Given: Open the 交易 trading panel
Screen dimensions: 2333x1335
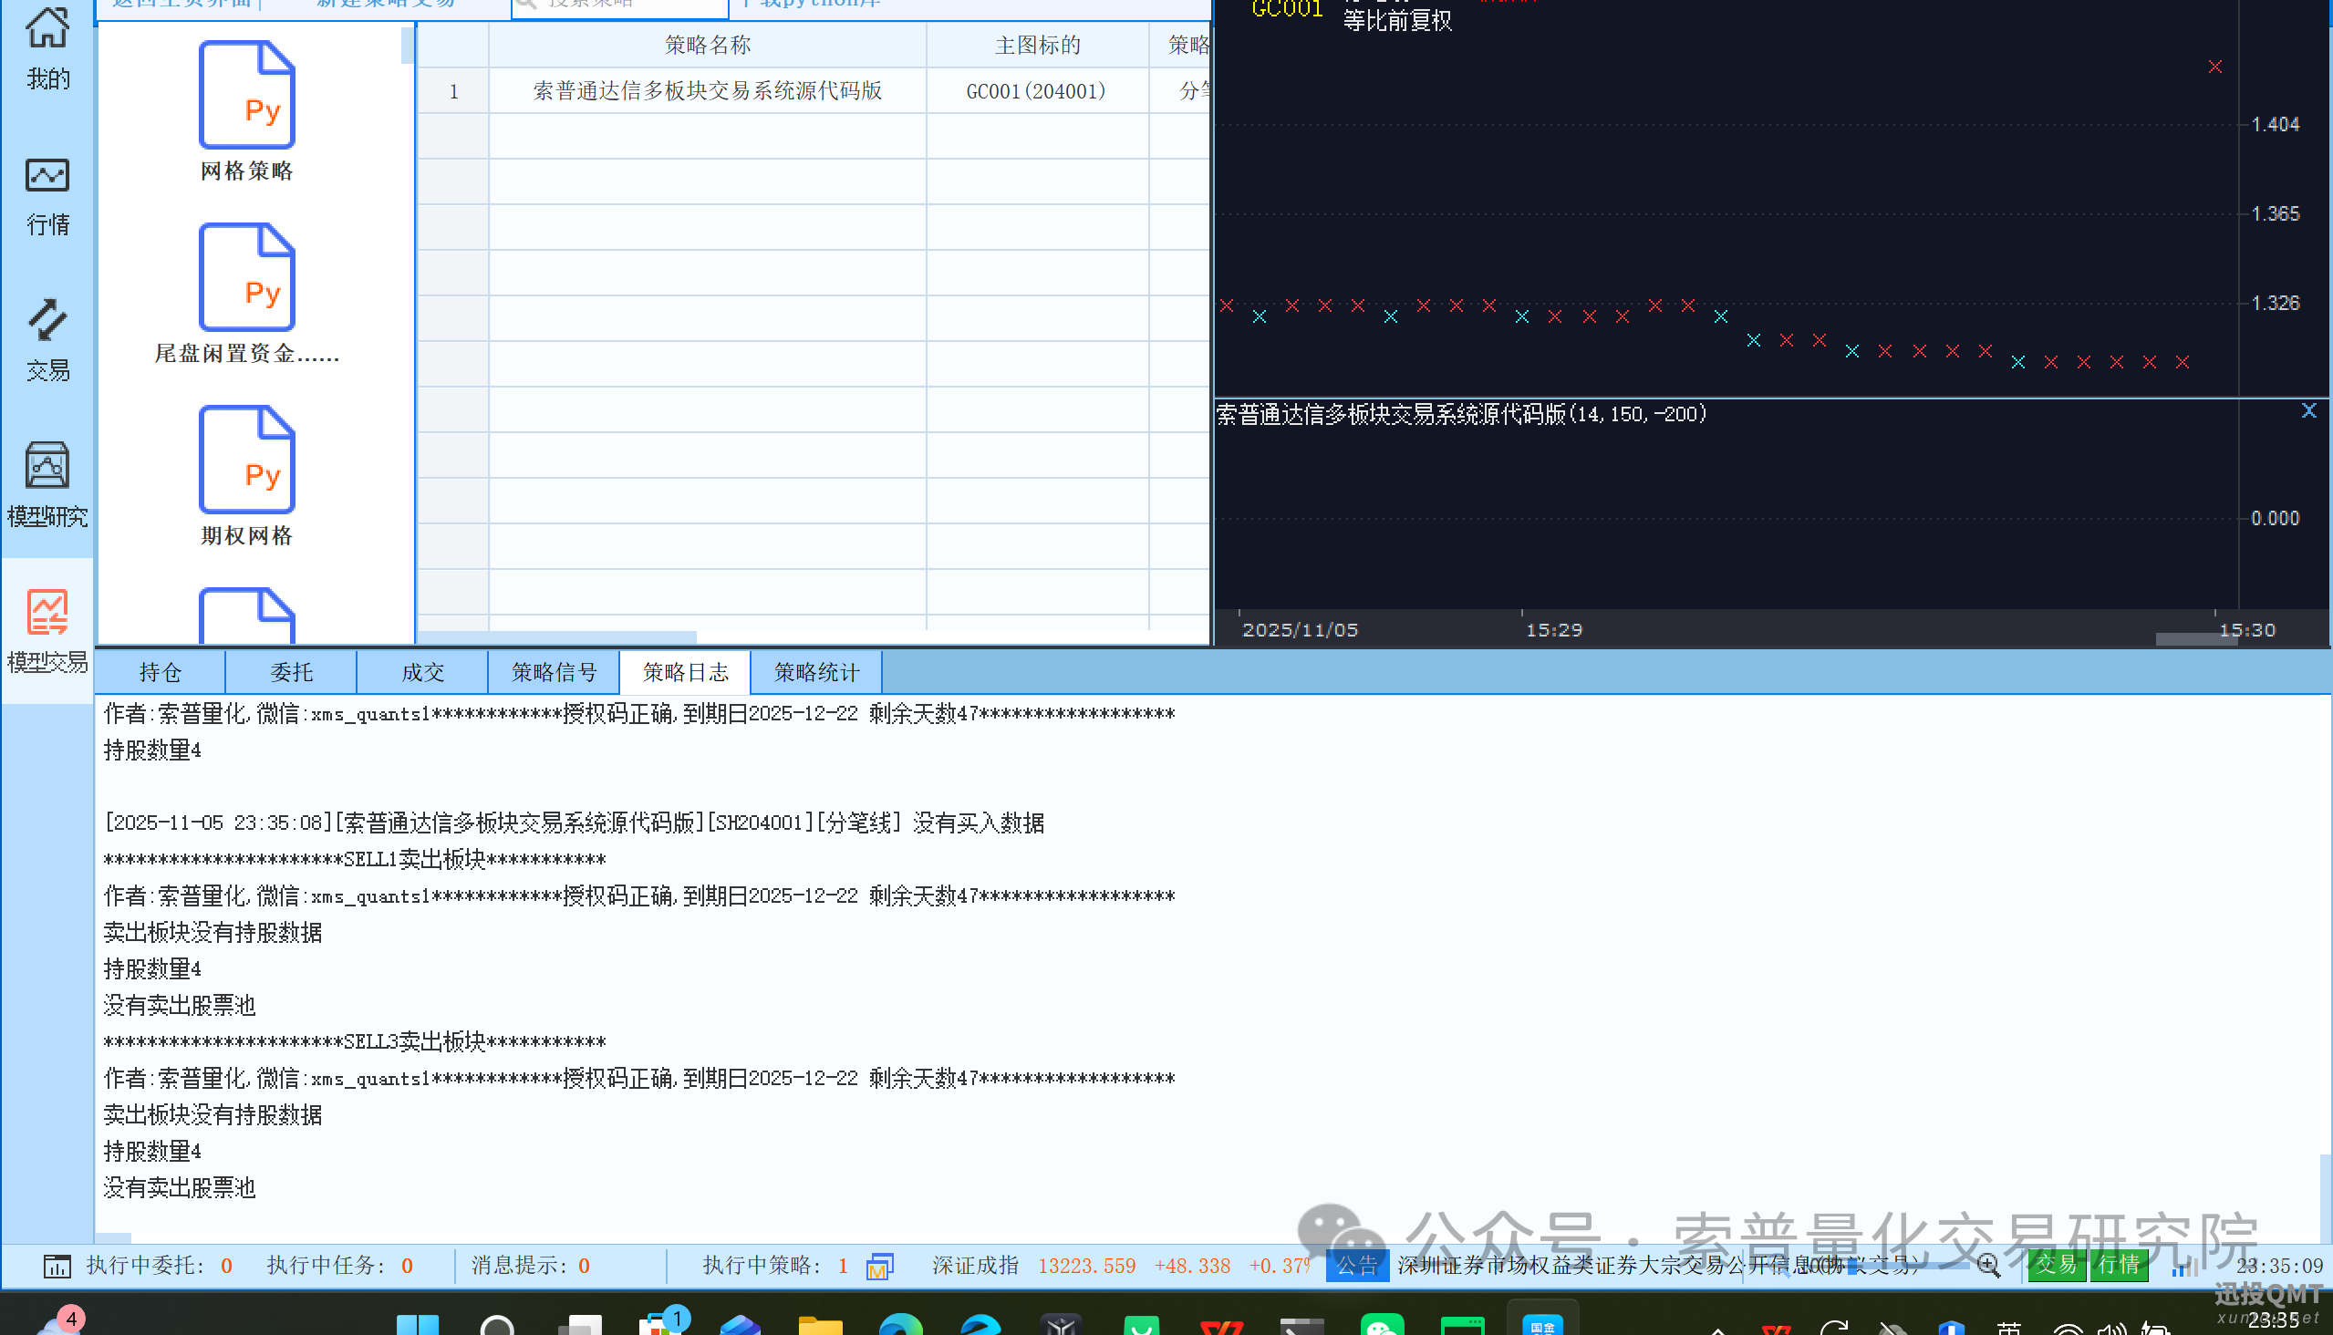Looking at the screenshot, I should pyautogui.click(x=47, y=344).
